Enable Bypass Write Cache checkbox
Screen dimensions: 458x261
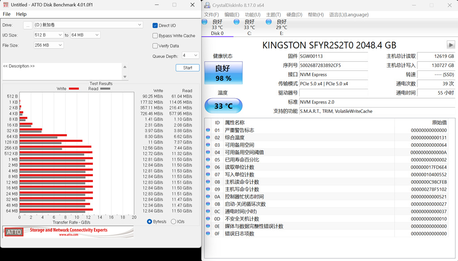click(155, 36)
